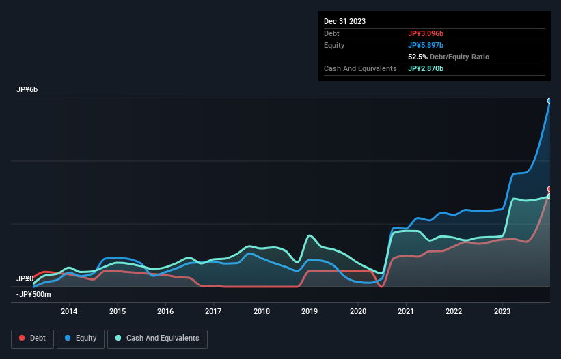
Task: Click the 2019 x-axis label
Action: coord(310,311)
